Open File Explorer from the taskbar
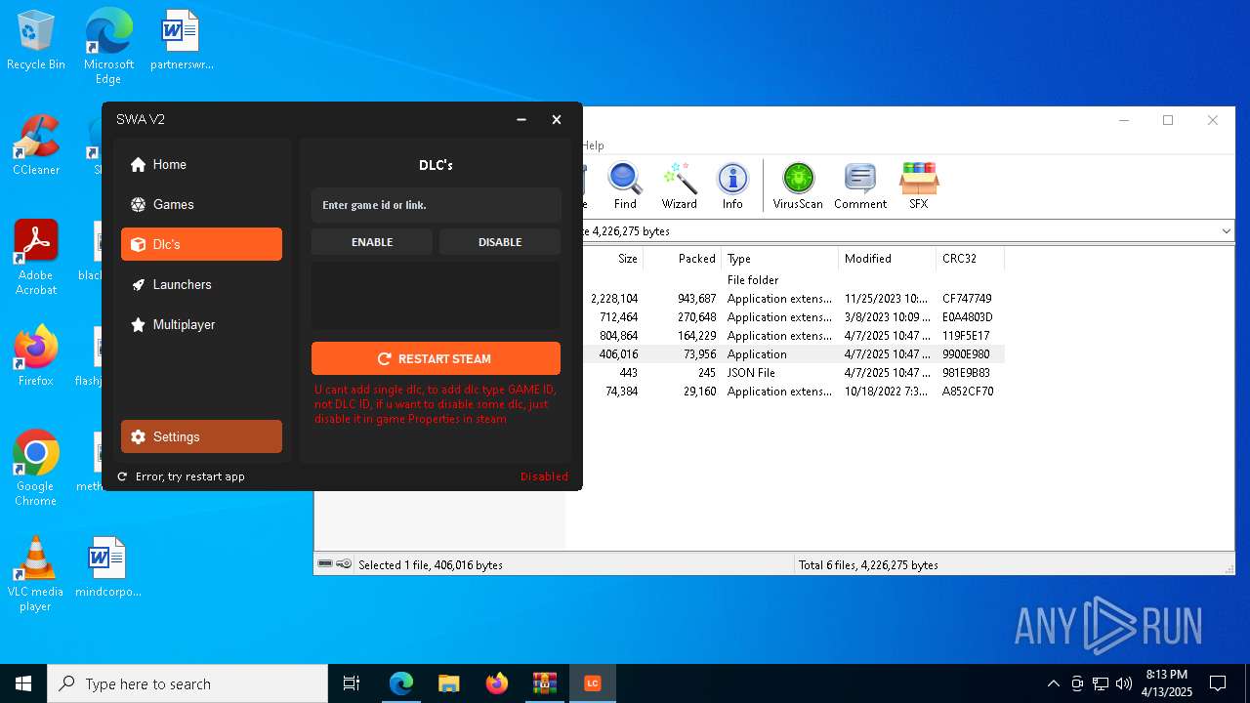This screenshot has height=703, width=1250. tap(448, 683)
